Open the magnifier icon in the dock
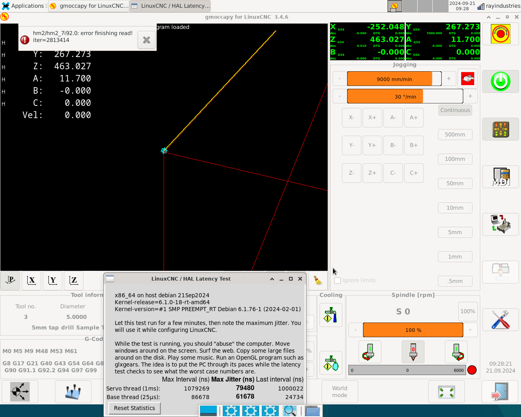521x417 pixels. coord(290,411)
